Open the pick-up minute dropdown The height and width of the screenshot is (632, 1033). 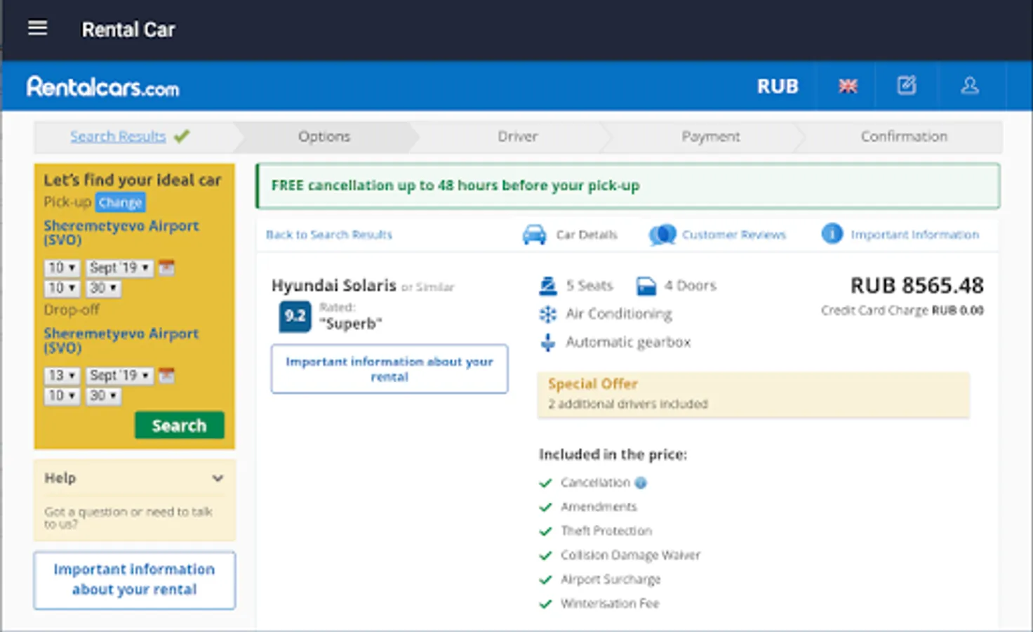click(x=103, y=288)
